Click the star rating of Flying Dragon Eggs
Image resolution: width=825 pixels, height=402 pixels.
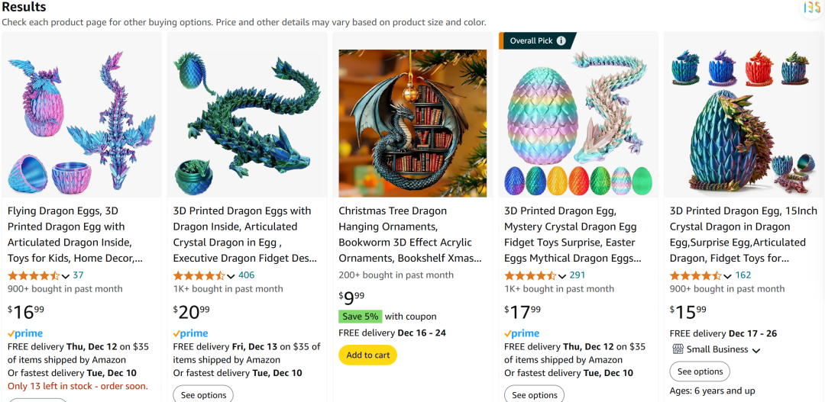click(33, 275)
